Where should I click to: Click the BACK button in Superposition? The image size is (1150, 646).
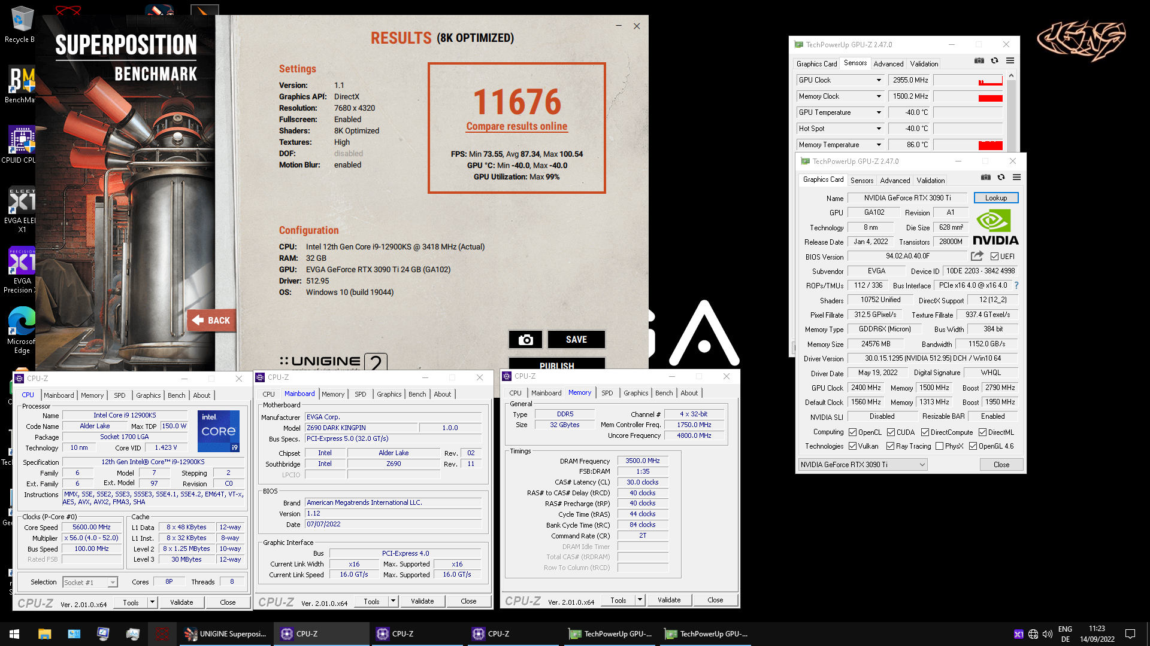click(x=212, y=320)
